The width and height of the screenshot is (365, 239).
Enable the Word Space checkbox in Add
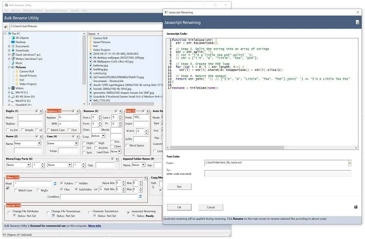(127, 145)
